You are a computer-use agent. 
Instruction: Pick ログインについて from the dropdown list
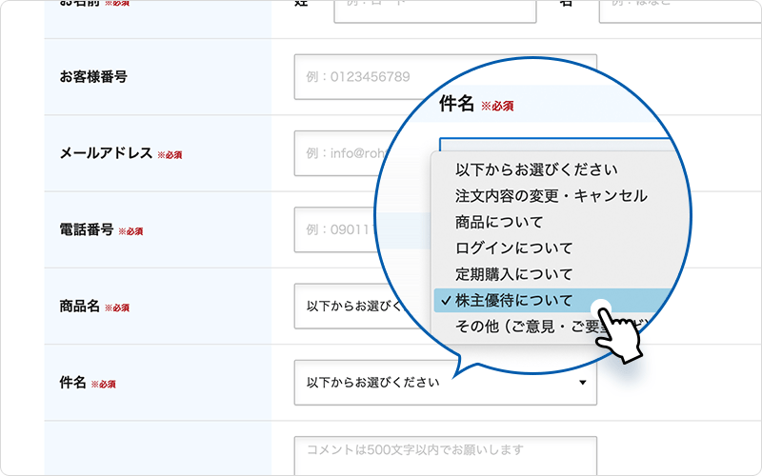point(514,248)
